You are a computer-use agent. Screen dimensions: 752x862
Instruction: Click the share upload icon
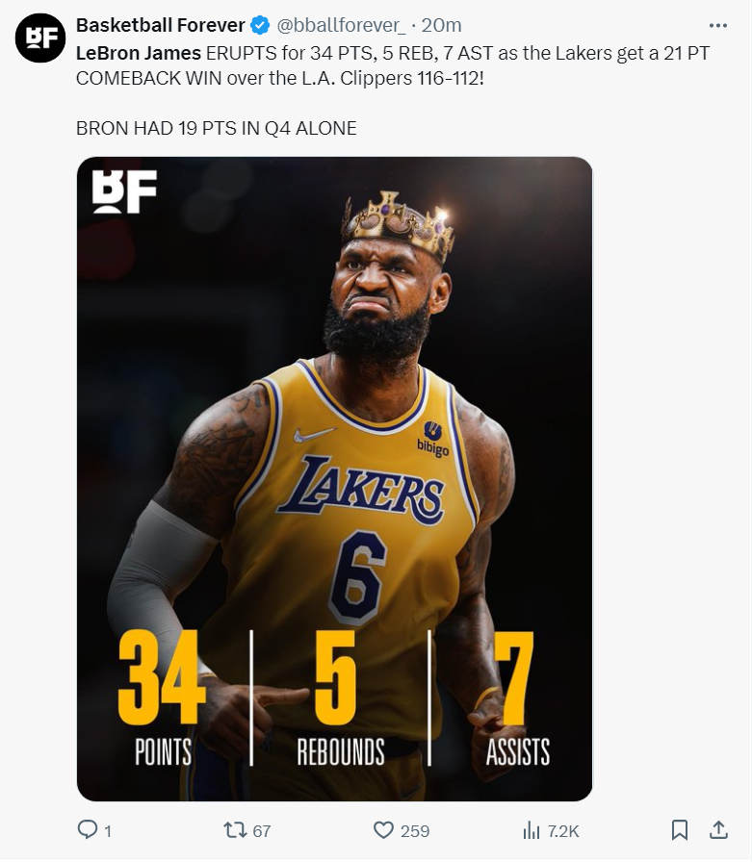pyautogui.click(x=718, y=830)
